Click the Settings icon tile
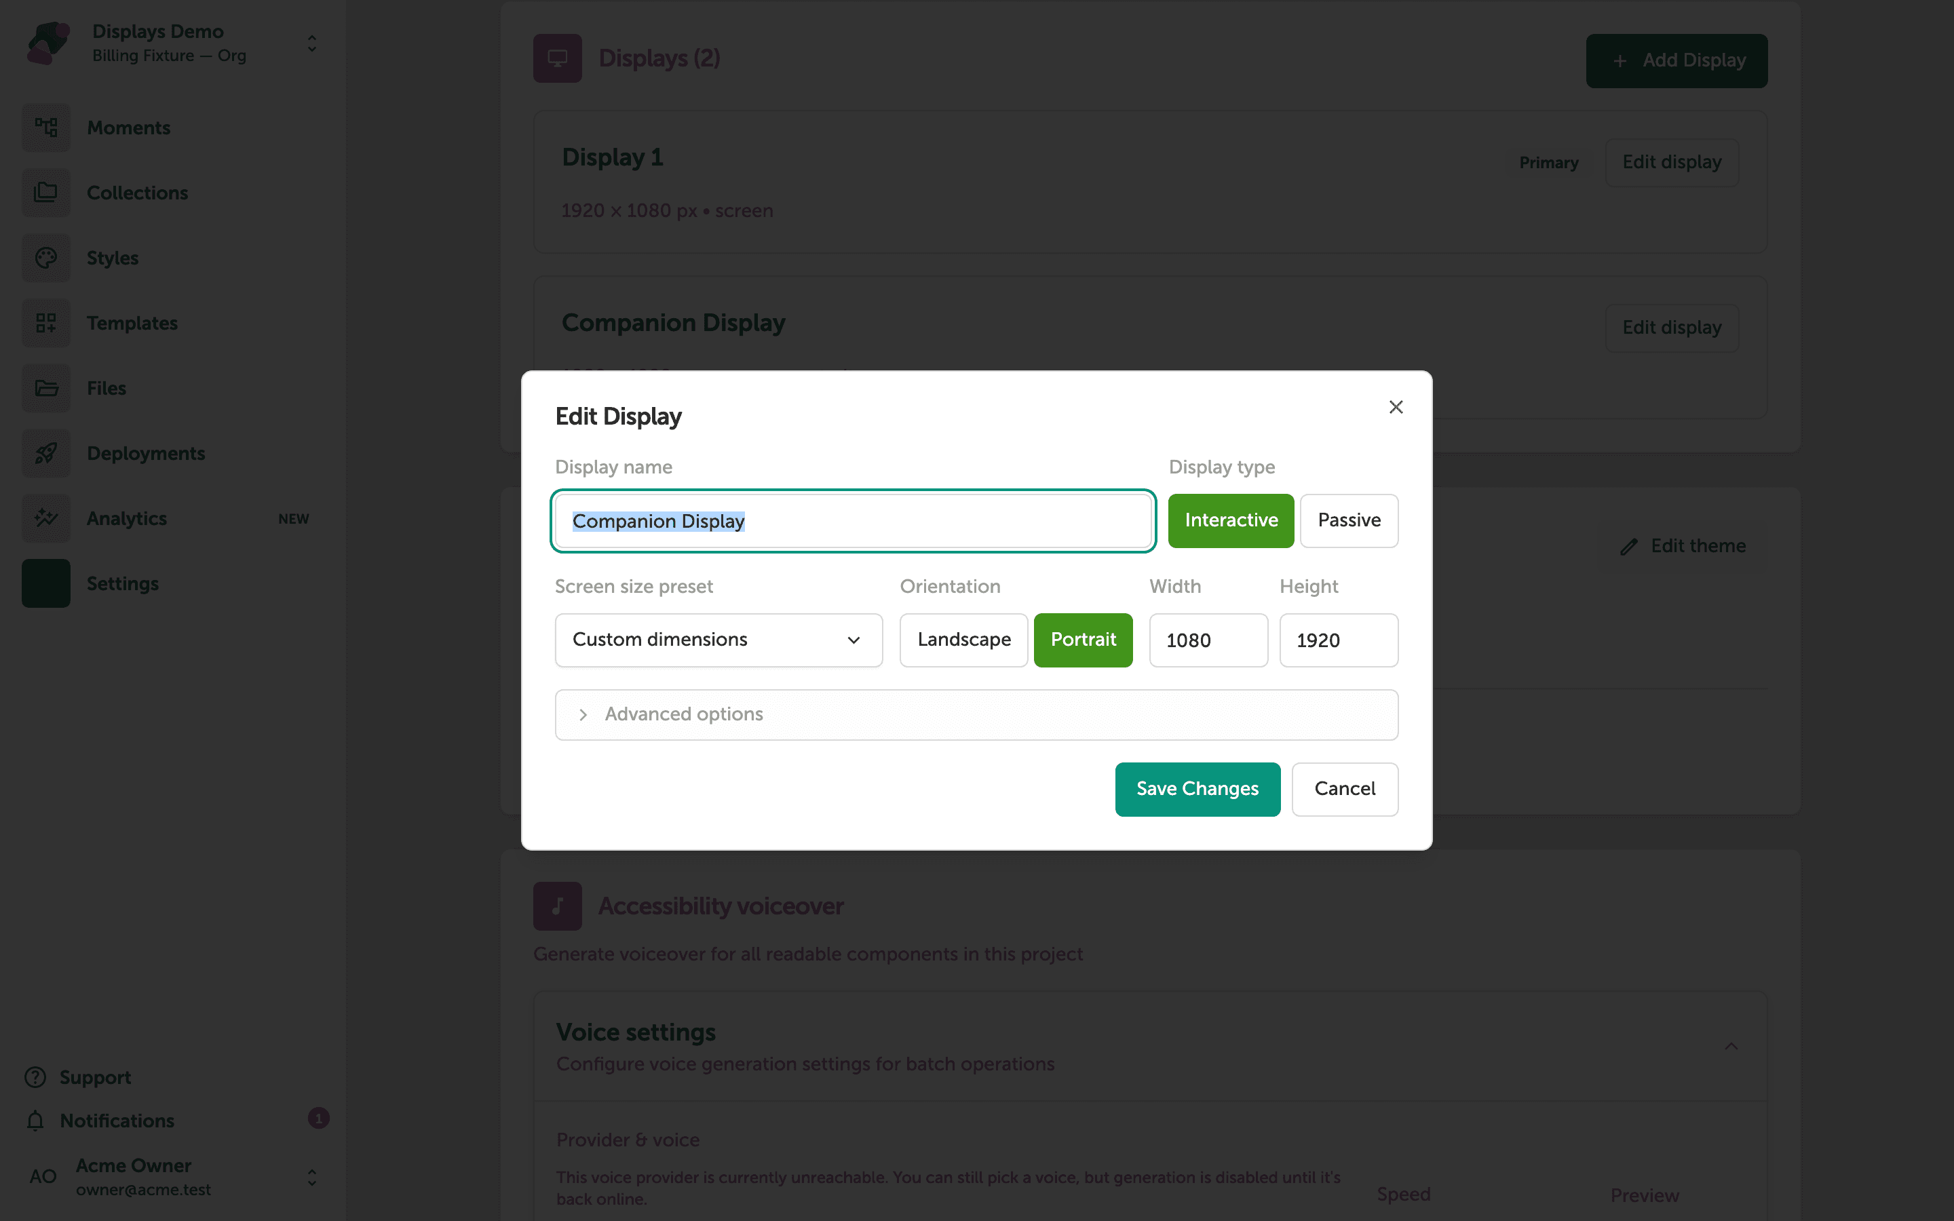Screen dimensions: 1954x1221 click(46, 583)
